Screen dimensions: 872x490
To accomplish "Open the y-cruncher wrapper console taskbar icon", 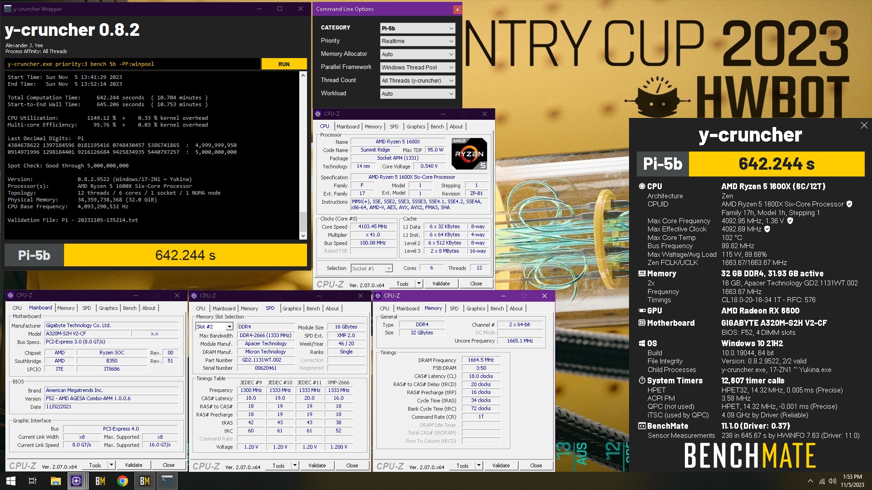I will click(x=167, y=481).
